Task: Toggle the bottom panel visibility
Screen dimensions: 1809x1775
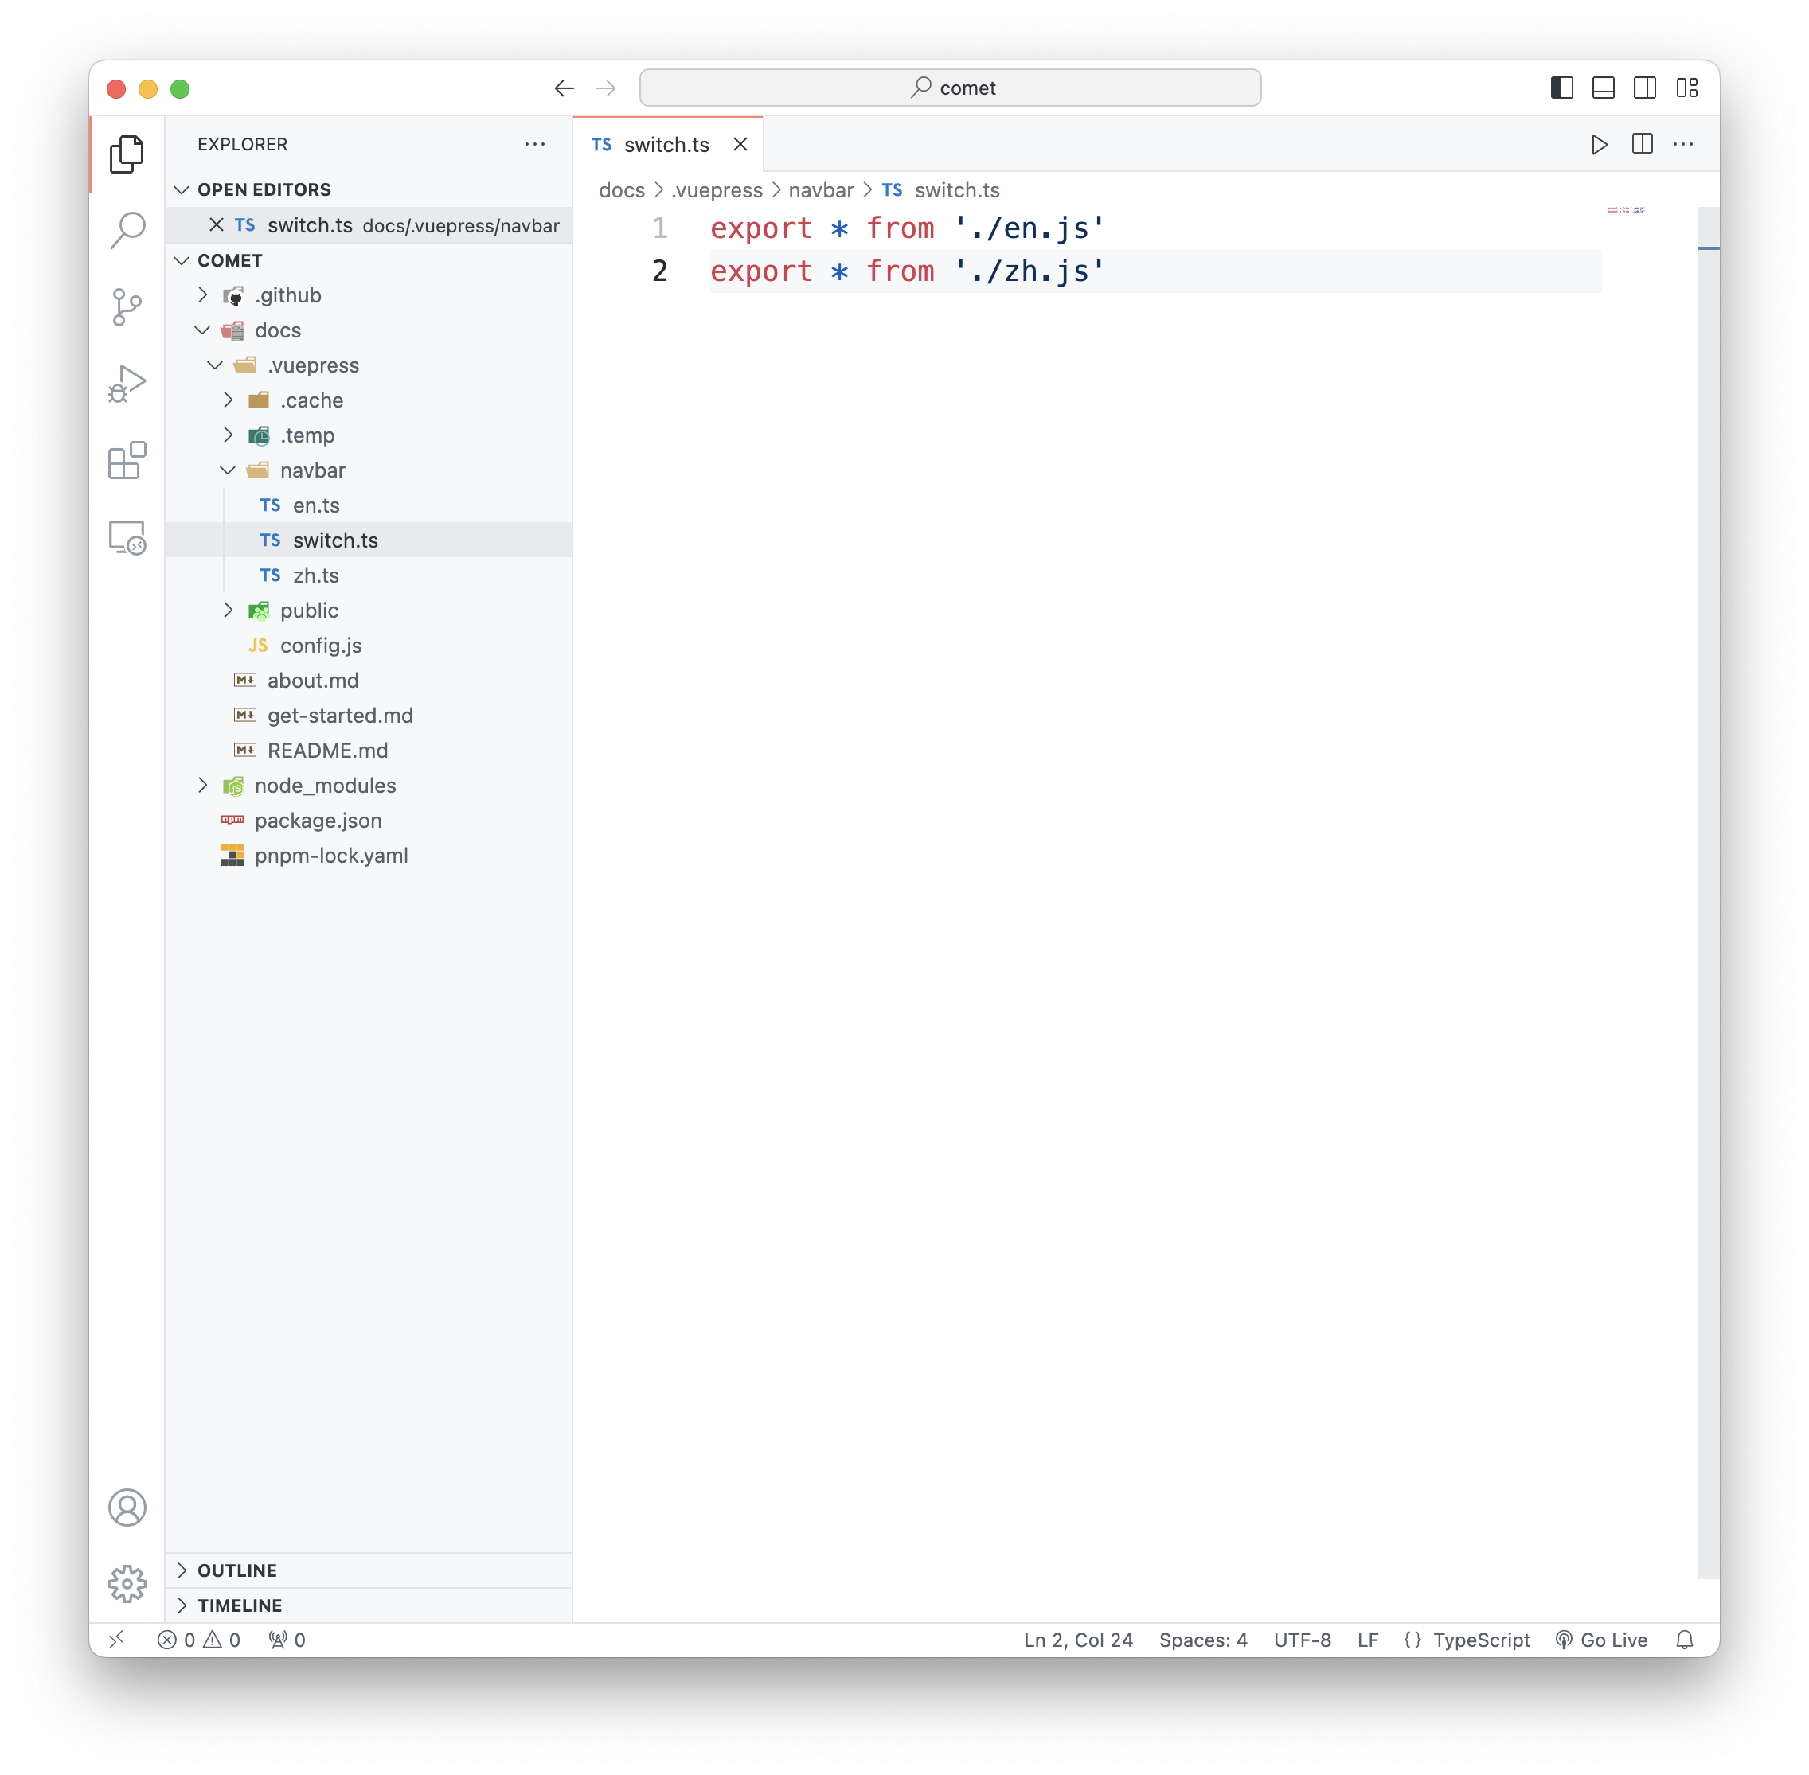Action: (x=1603, y=88)
